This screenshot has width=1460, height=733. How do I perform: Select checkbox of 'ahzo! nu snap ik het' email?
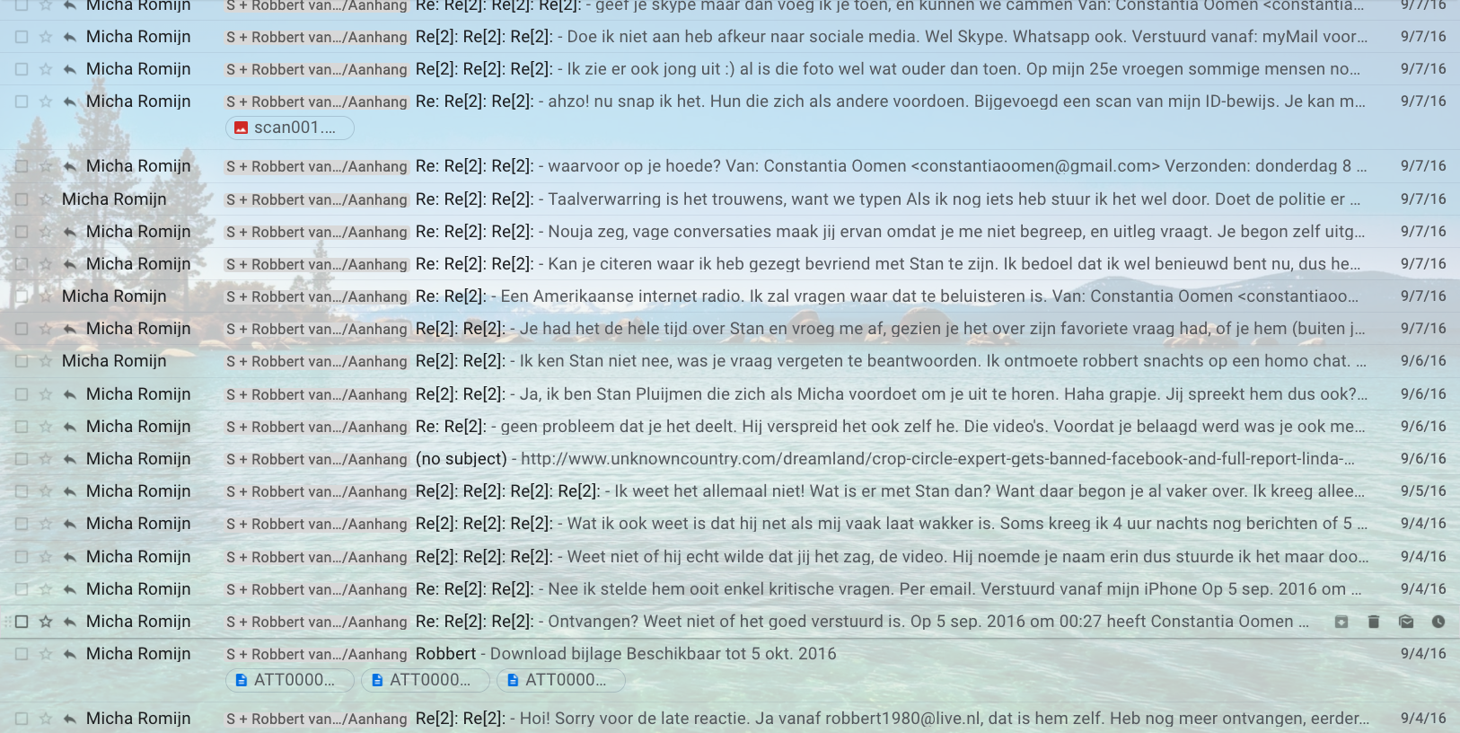[22, 102]
